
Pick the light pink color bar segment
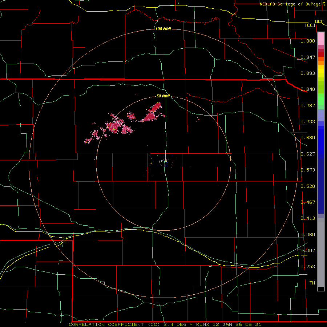[x=321, y=39]
